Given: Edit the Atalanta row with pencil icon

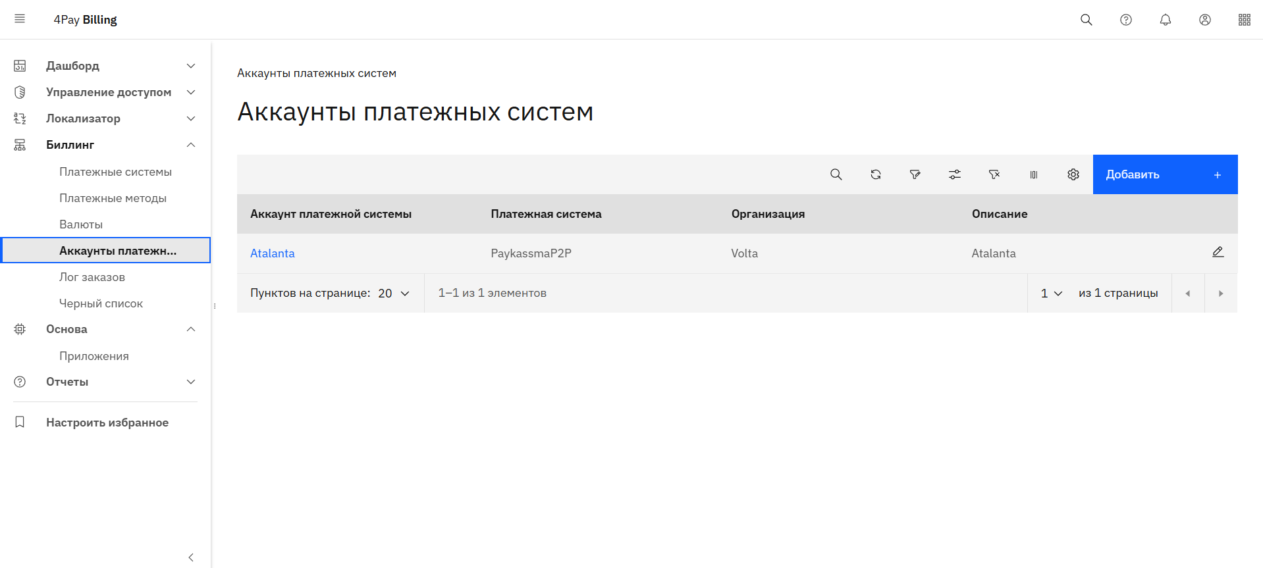Looking at the screenshot, I should 1218,252.
